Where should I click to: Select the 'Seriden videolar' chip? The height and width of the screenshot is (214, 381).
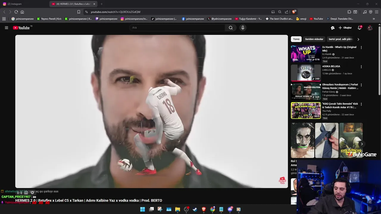pos(314,39)
